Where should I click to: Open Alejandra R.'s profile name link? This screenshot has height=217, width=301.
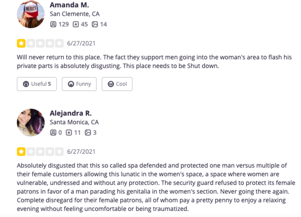[71, 113]
